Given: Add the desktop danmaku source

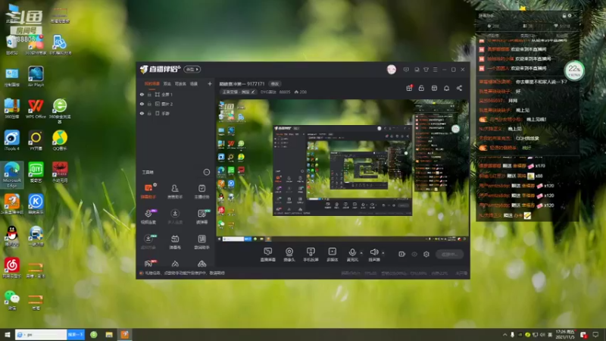Looking at the screenshot, I should click(x=268, y=255).
